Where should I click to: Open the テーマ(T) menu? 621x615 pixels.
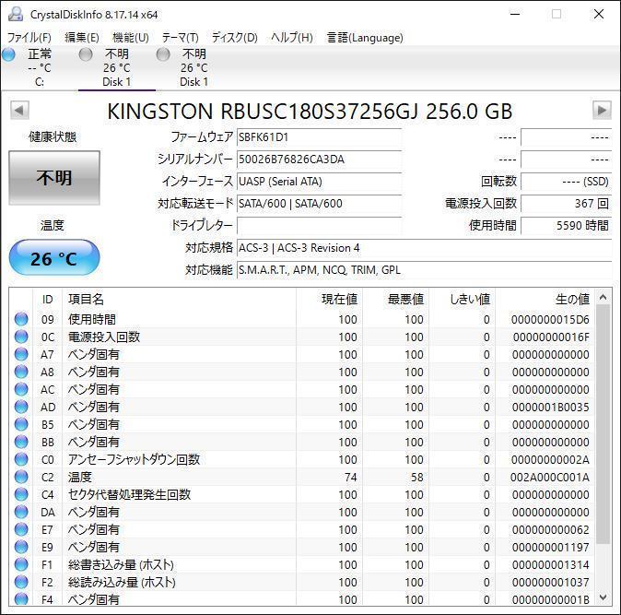[181, 38]
